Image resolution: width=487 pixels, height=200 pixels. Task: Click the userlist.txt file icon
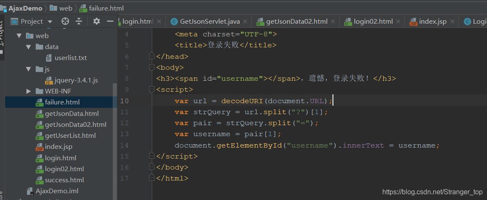(48, 58)
